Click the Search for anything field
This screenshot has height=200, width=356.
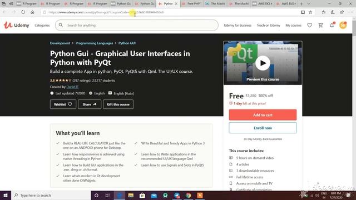pyautogui.click(x=137, y=25)
